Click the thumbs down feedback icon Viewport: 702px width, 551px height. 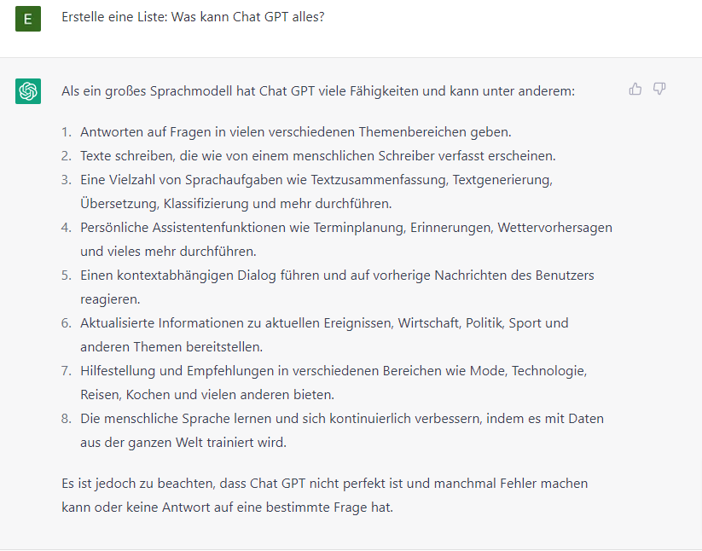[x=659, y=89]
